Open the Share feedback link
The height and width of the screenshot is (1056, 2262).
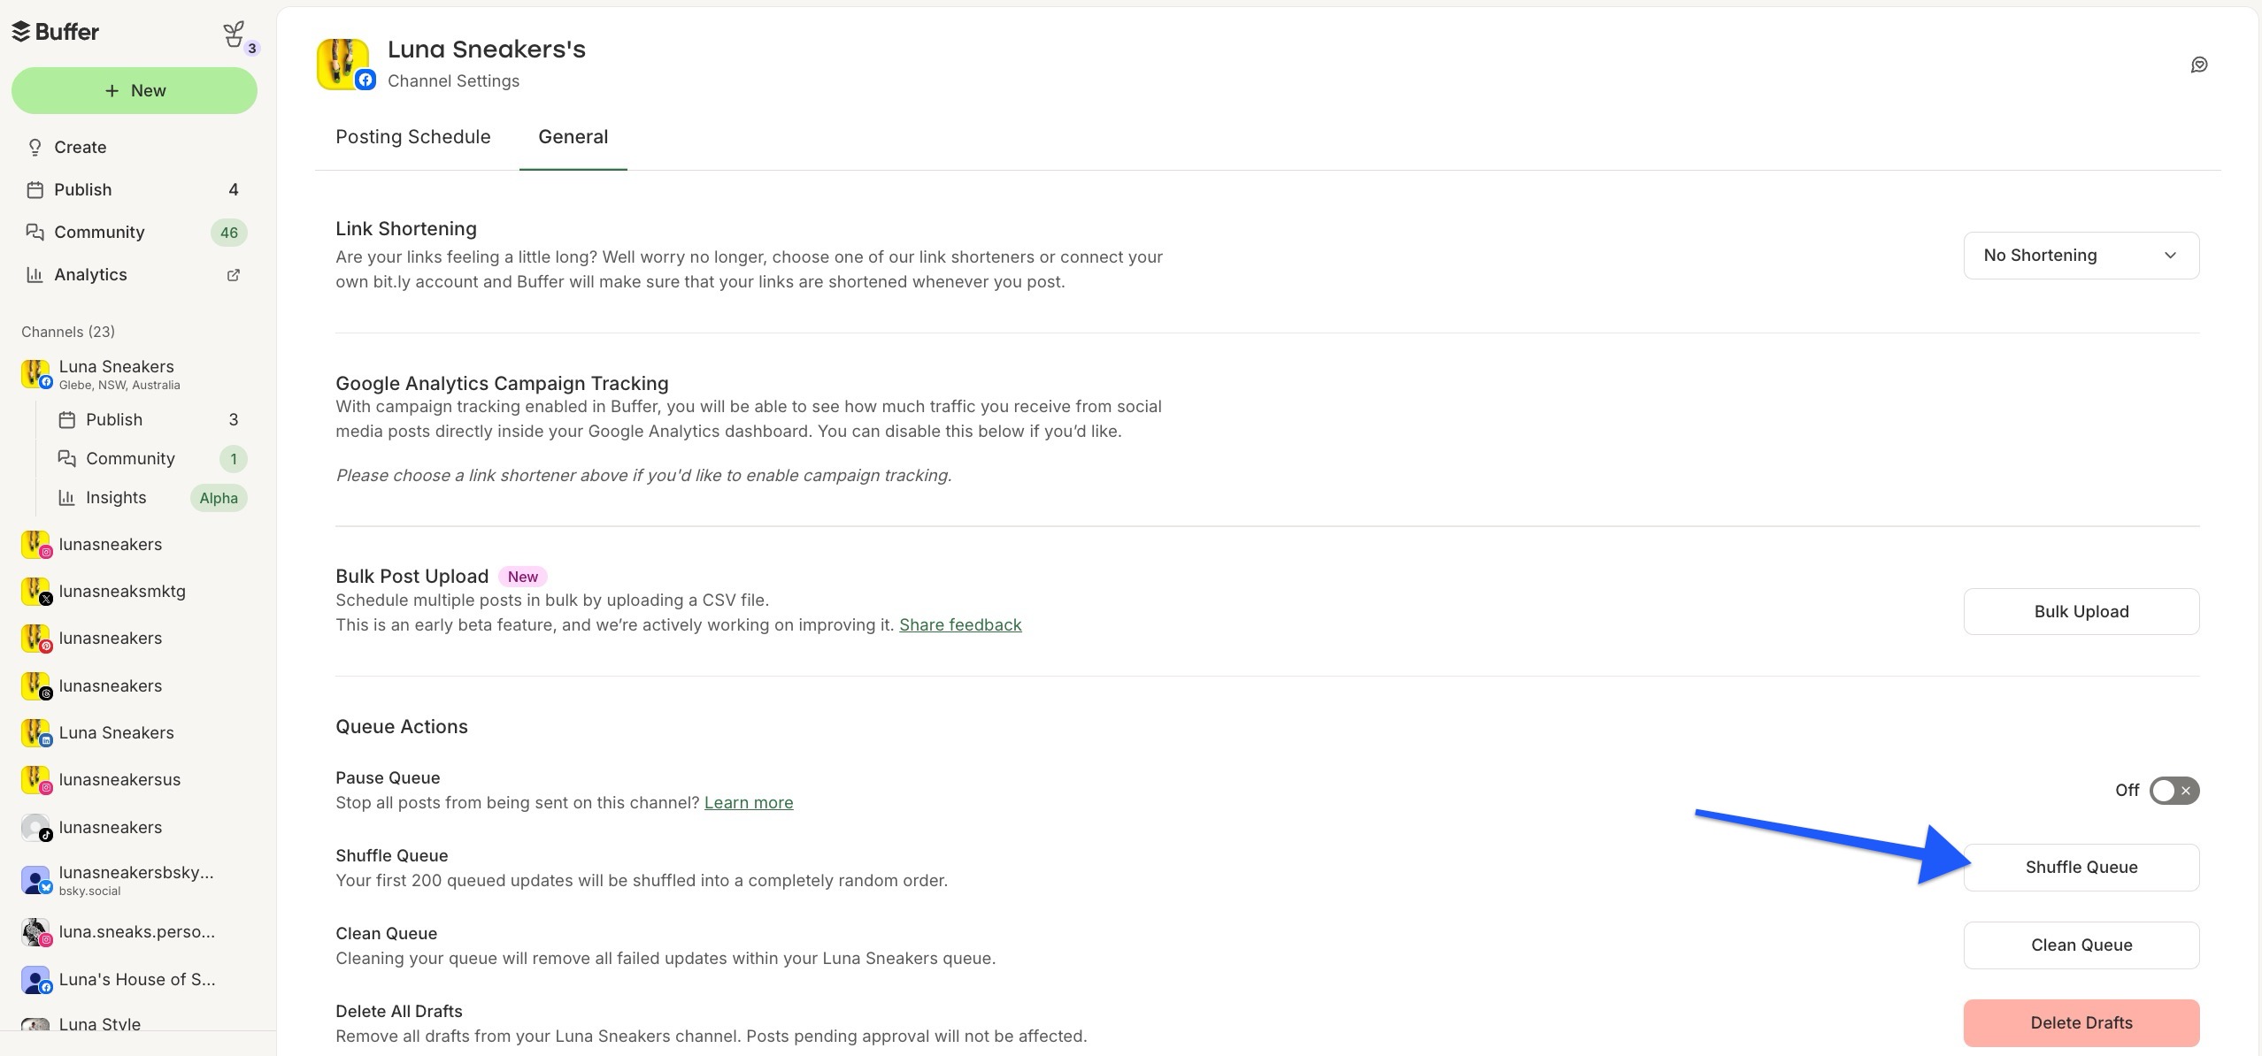(959, 624)
